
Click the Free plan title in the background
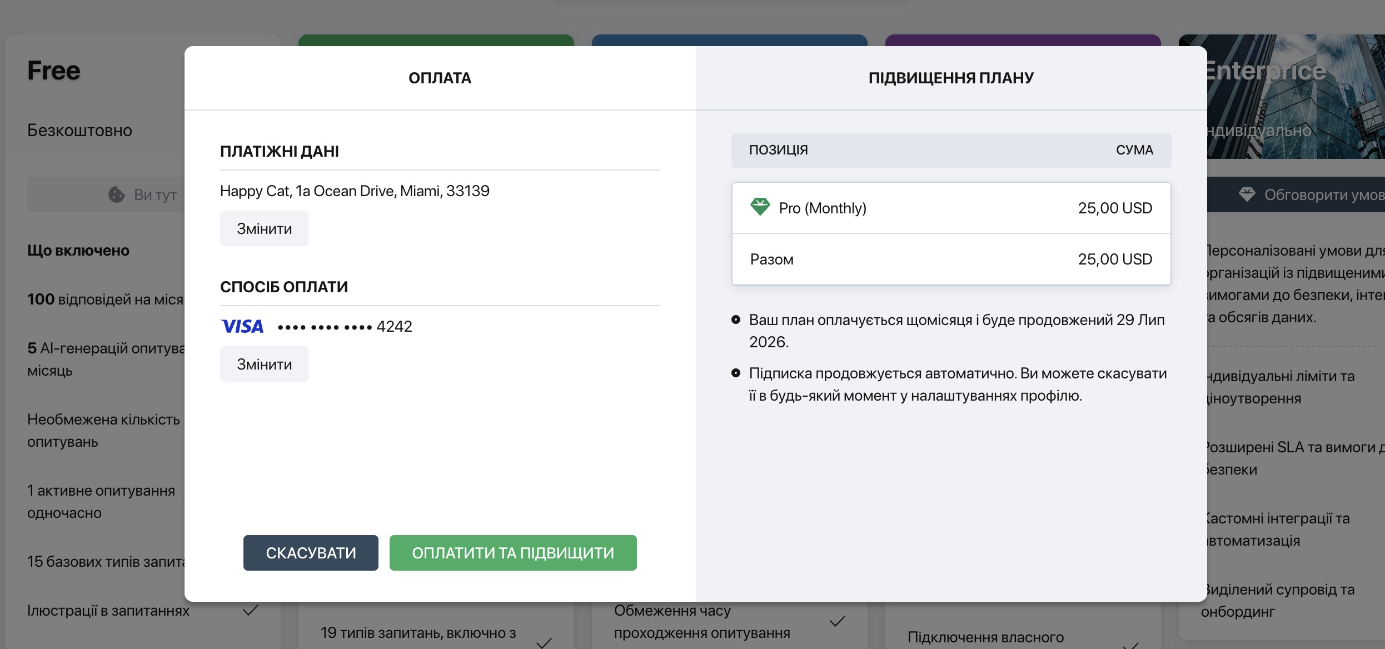(54, 71)
